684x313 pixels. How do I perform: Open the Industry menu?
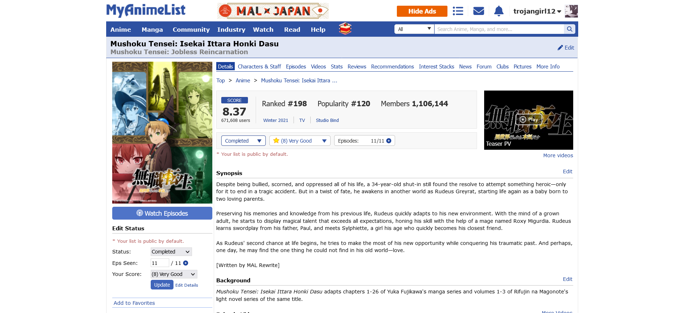[x=231, y=30]
